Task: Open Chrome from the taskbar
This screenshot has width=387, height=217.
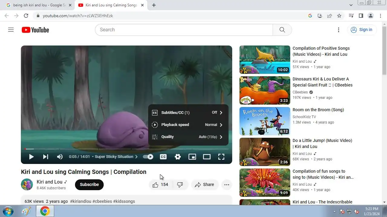Action: point(45,211)
